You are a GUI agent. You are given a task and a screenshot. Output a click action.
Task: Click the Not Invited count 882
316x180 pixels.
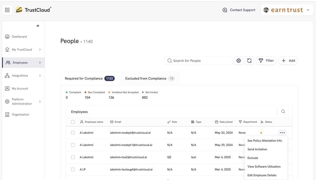pos(145,98)
